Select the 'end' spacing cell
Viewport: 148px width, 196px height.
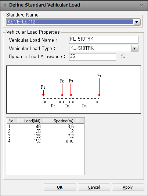[69, 141]
